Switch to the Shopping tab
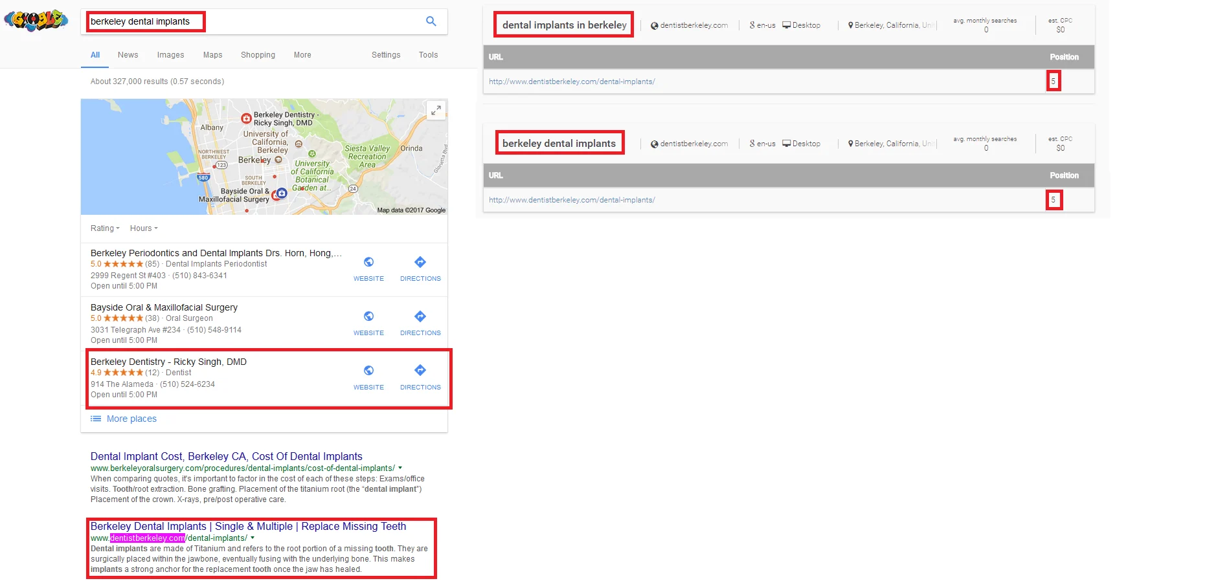This screenshot has width=1229, height=581. 258,55
